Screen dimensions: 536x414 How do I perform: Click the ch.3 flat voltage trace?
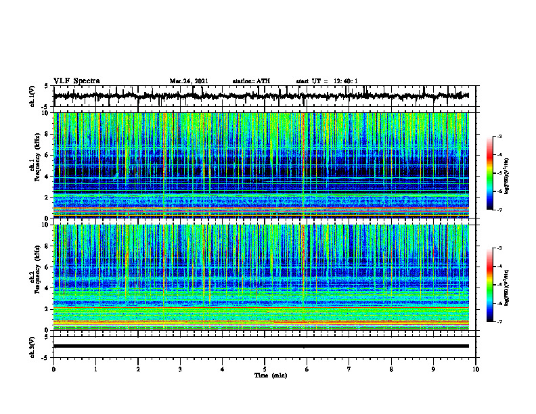pyautogui.click(x=261, y=346)
